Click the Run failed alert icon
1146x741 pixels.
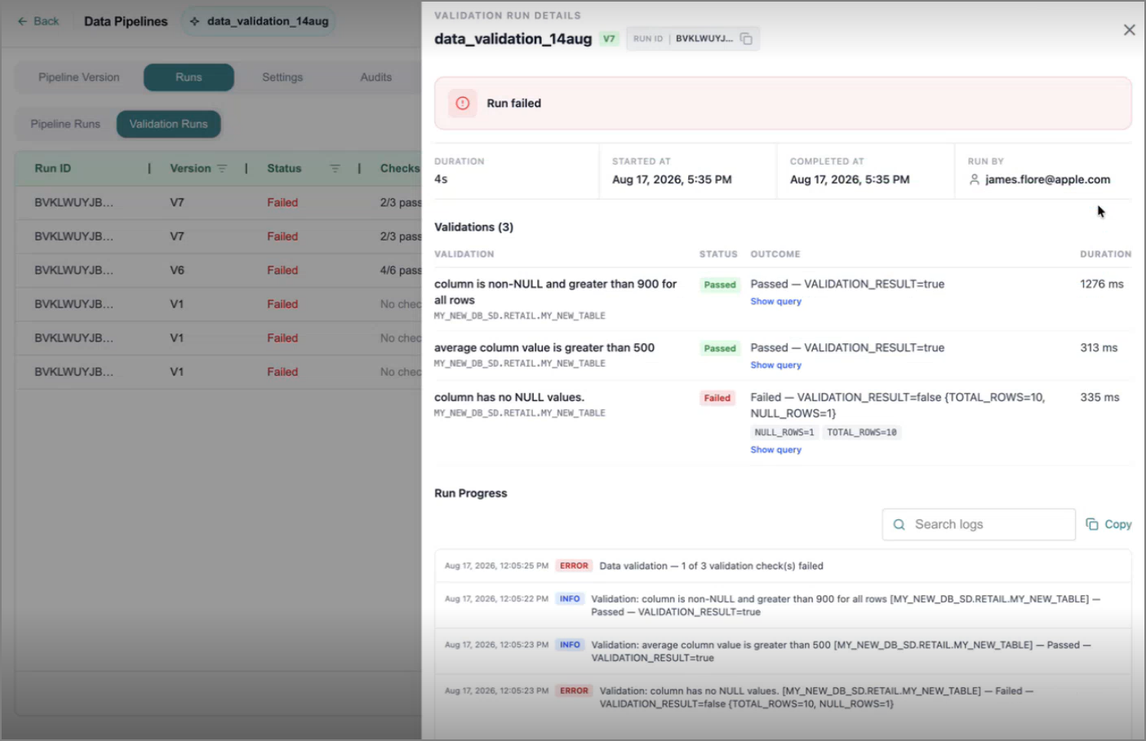coord(463,104)
